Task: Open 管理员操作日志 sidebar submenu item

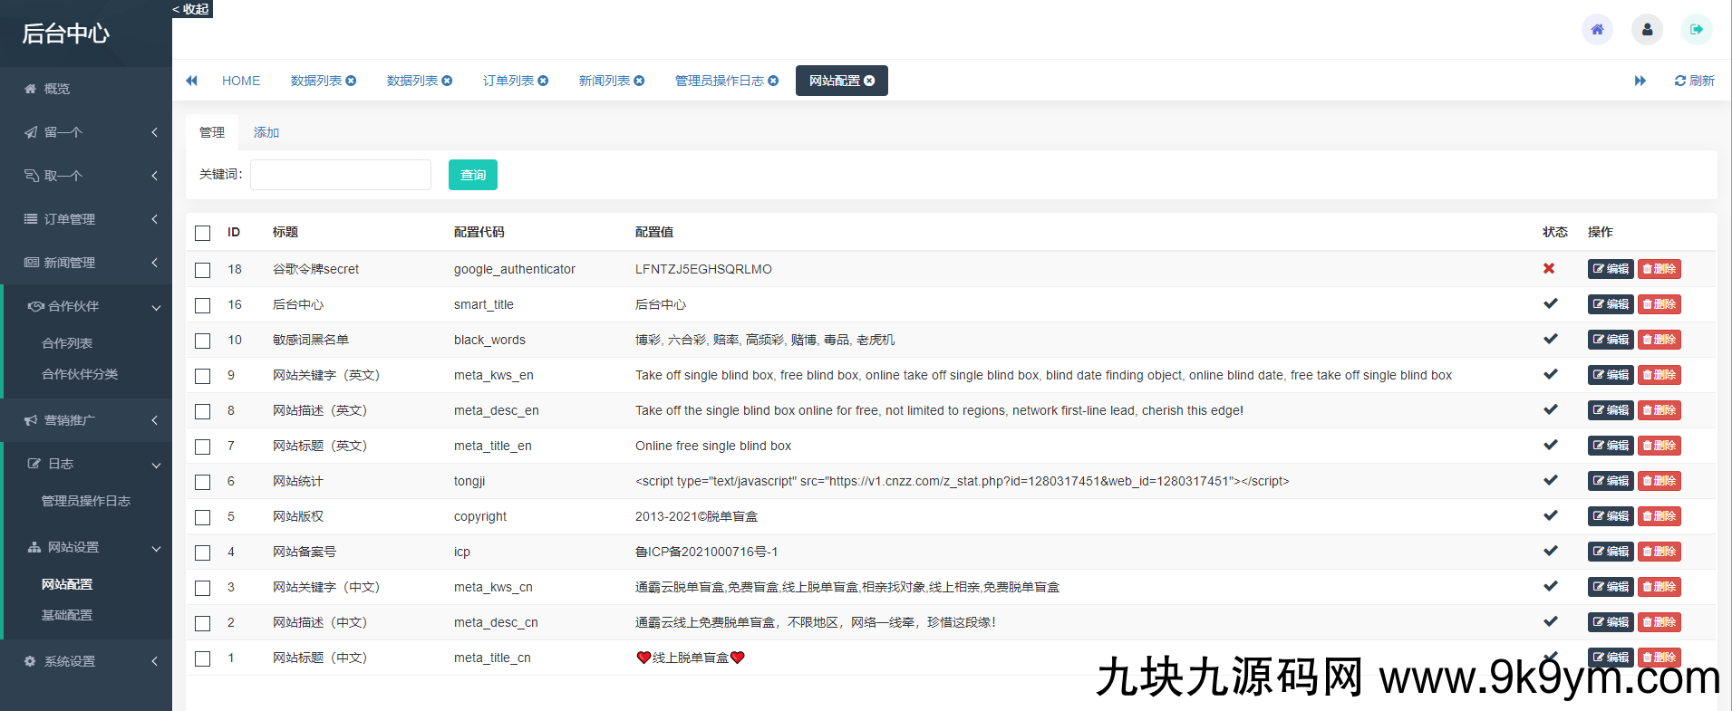Action: pyautogui.click(x=86, y=501)
